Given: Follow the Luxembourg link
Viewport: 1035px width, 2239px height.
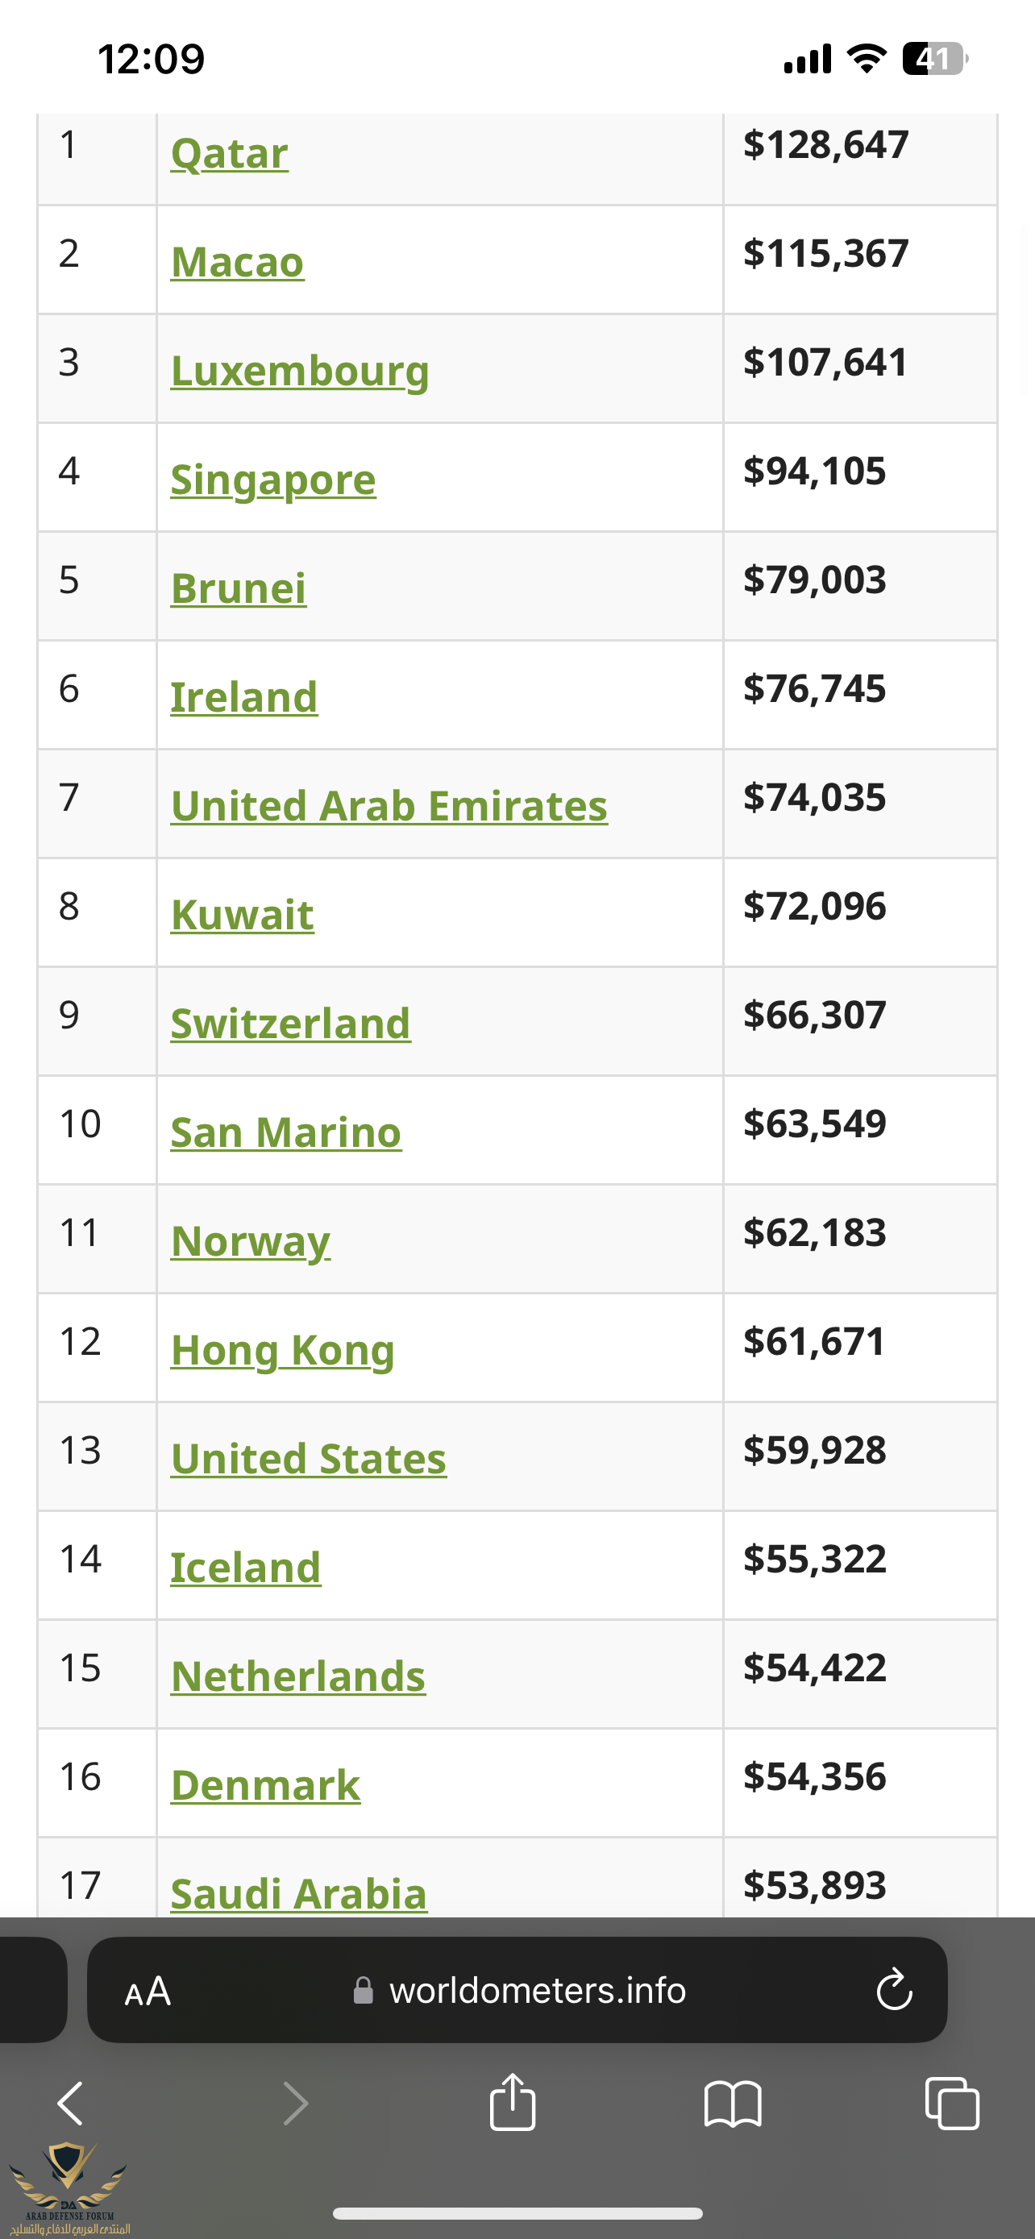Looking at the screenshot, I should (300, 371).
